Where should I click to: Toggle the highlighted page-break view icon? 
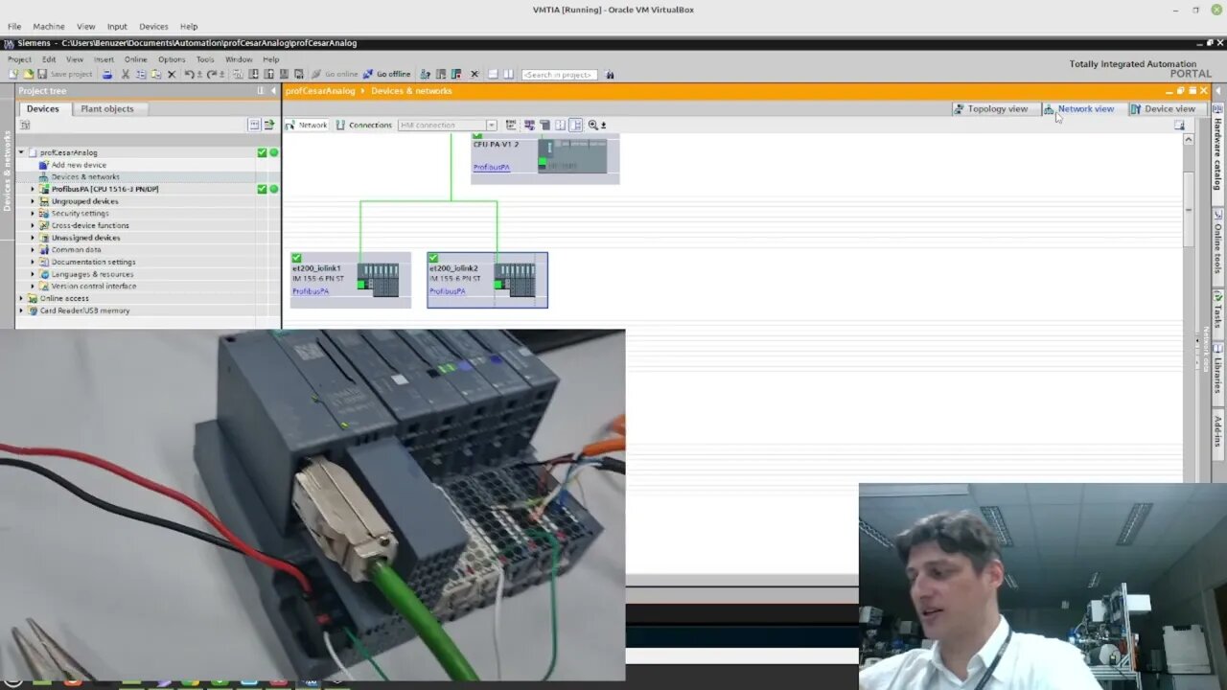(575, 125)
